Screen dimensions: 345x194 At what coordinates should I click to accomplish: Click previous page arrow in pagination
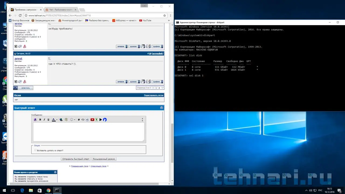click(153, 88)
